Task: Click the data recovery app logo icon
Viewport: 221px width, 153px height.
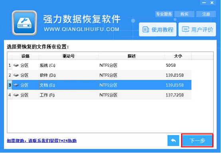Action: [x=24, y=23]
